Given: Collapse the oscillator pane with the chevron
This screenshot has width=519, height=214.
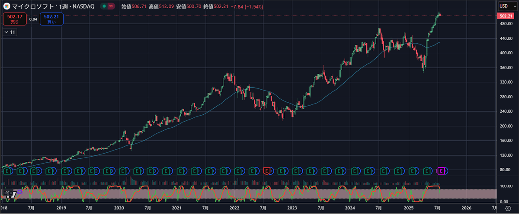Looking at the screenshot, I should pos(8,192).
